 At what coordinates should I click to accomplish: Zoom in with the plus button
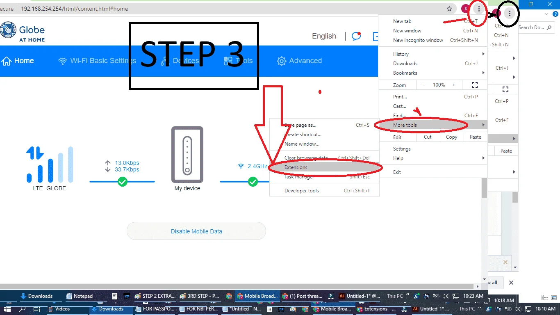454,85
